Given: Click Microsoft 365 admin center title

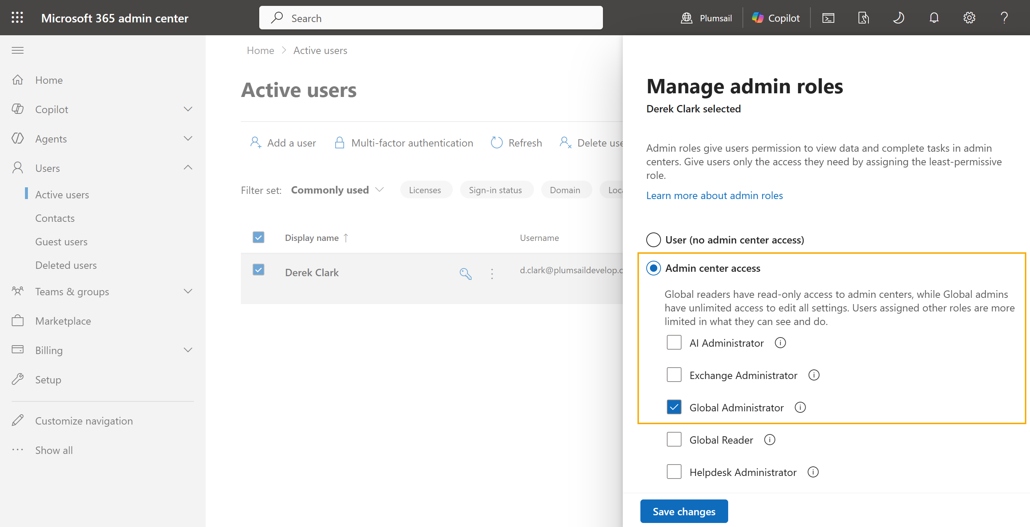Looking at the screenshot, I should coord(115,18).
